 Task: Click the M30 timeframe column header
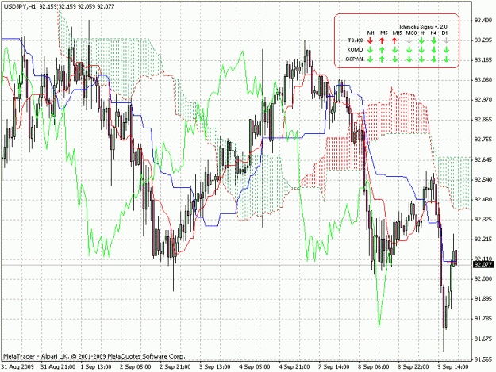[x=411, y=33]
